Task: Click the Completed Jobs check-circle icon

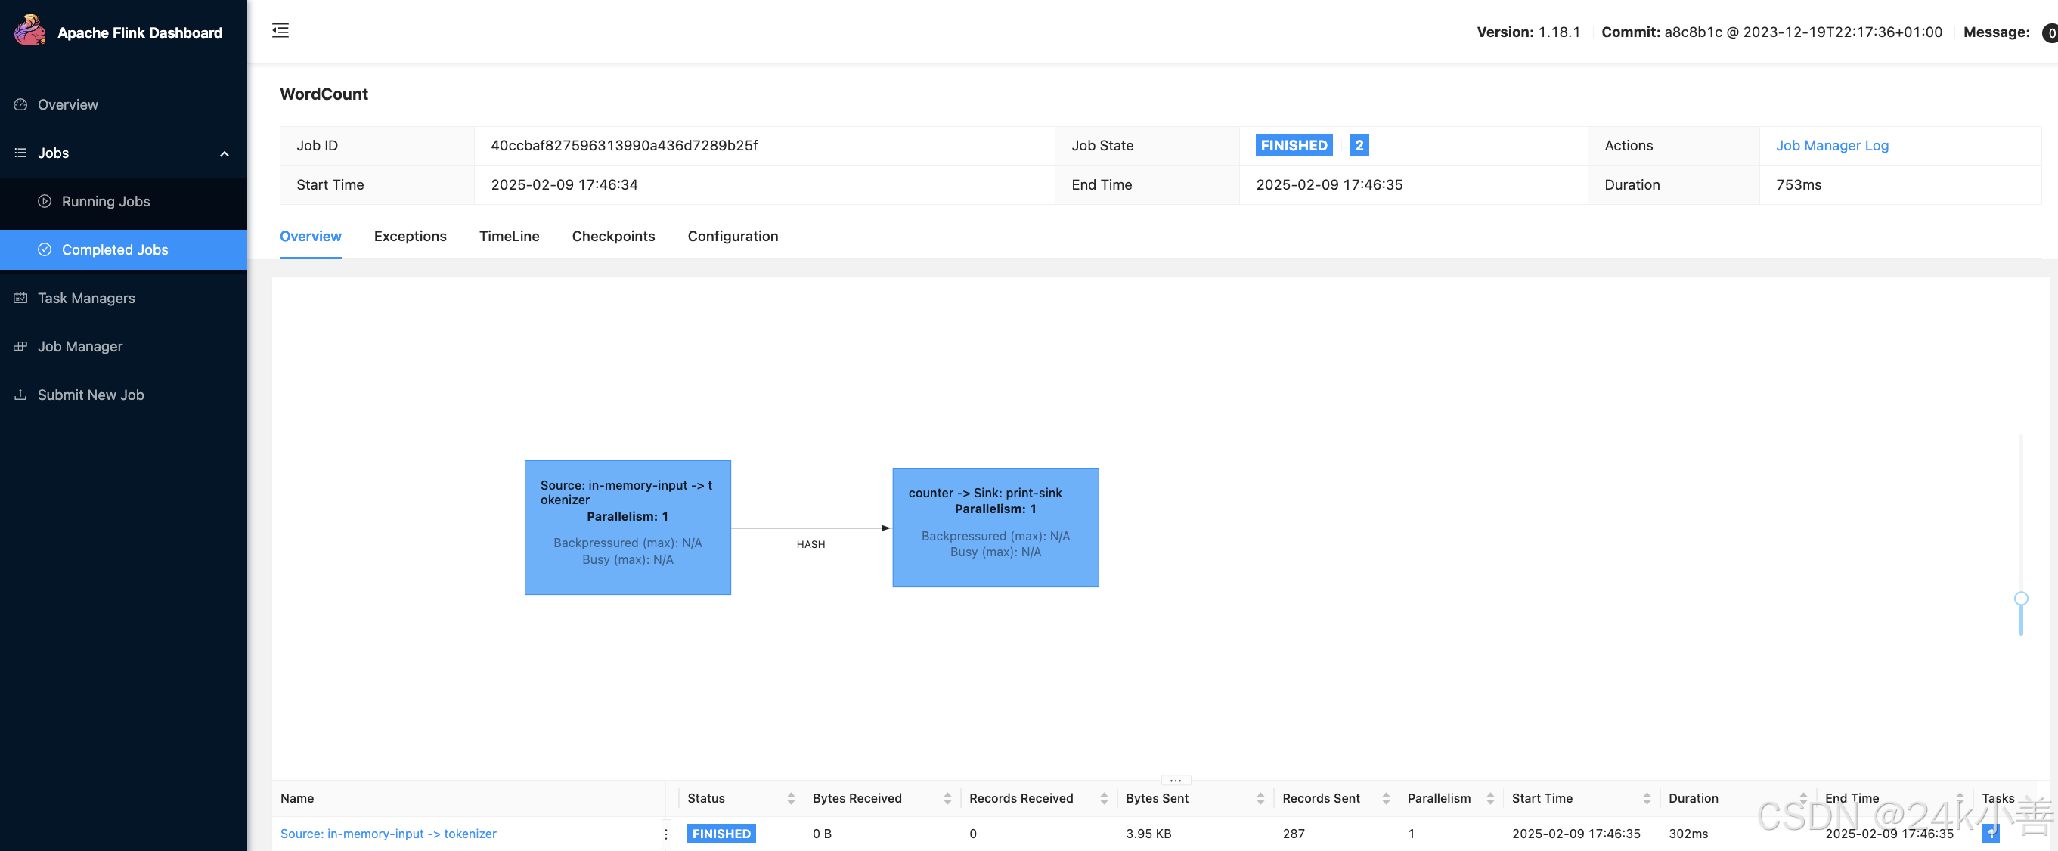Action: point(45,250)
